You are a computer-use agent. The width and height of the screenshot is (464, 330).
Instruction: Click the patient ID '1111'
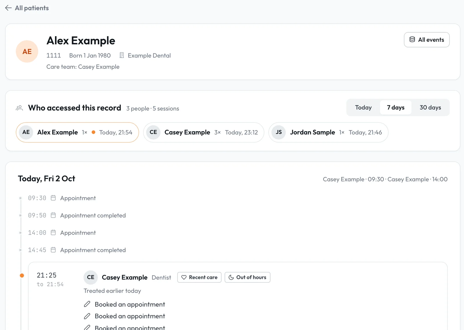pos(54,55)
